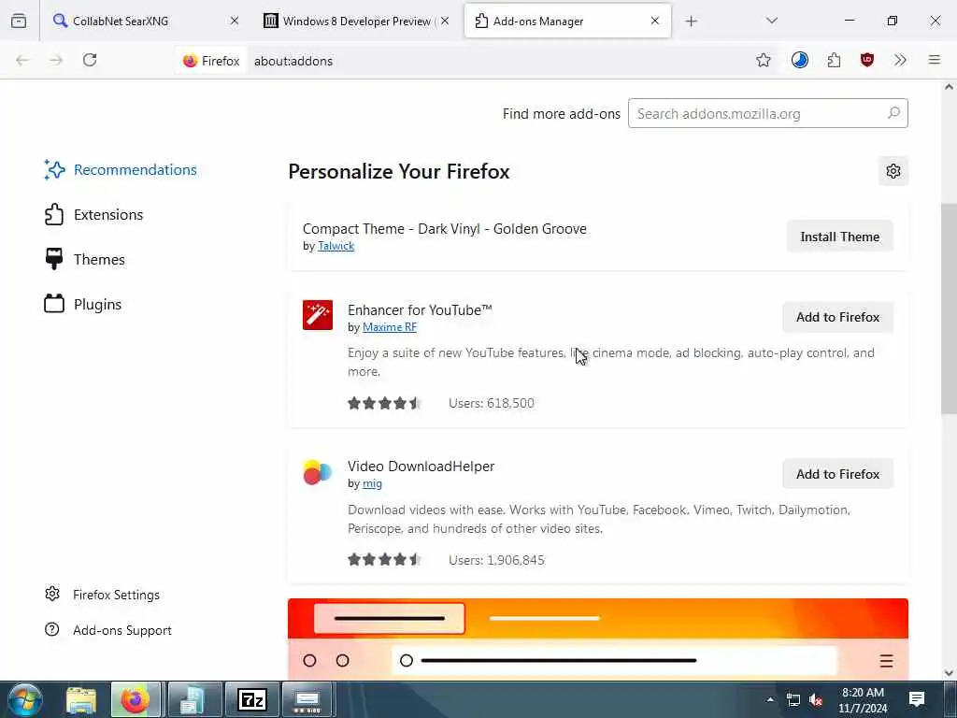Close the CollabNet SearXNG tab
957x718 pixels.
pyautogui.click(x=235, y=21)
